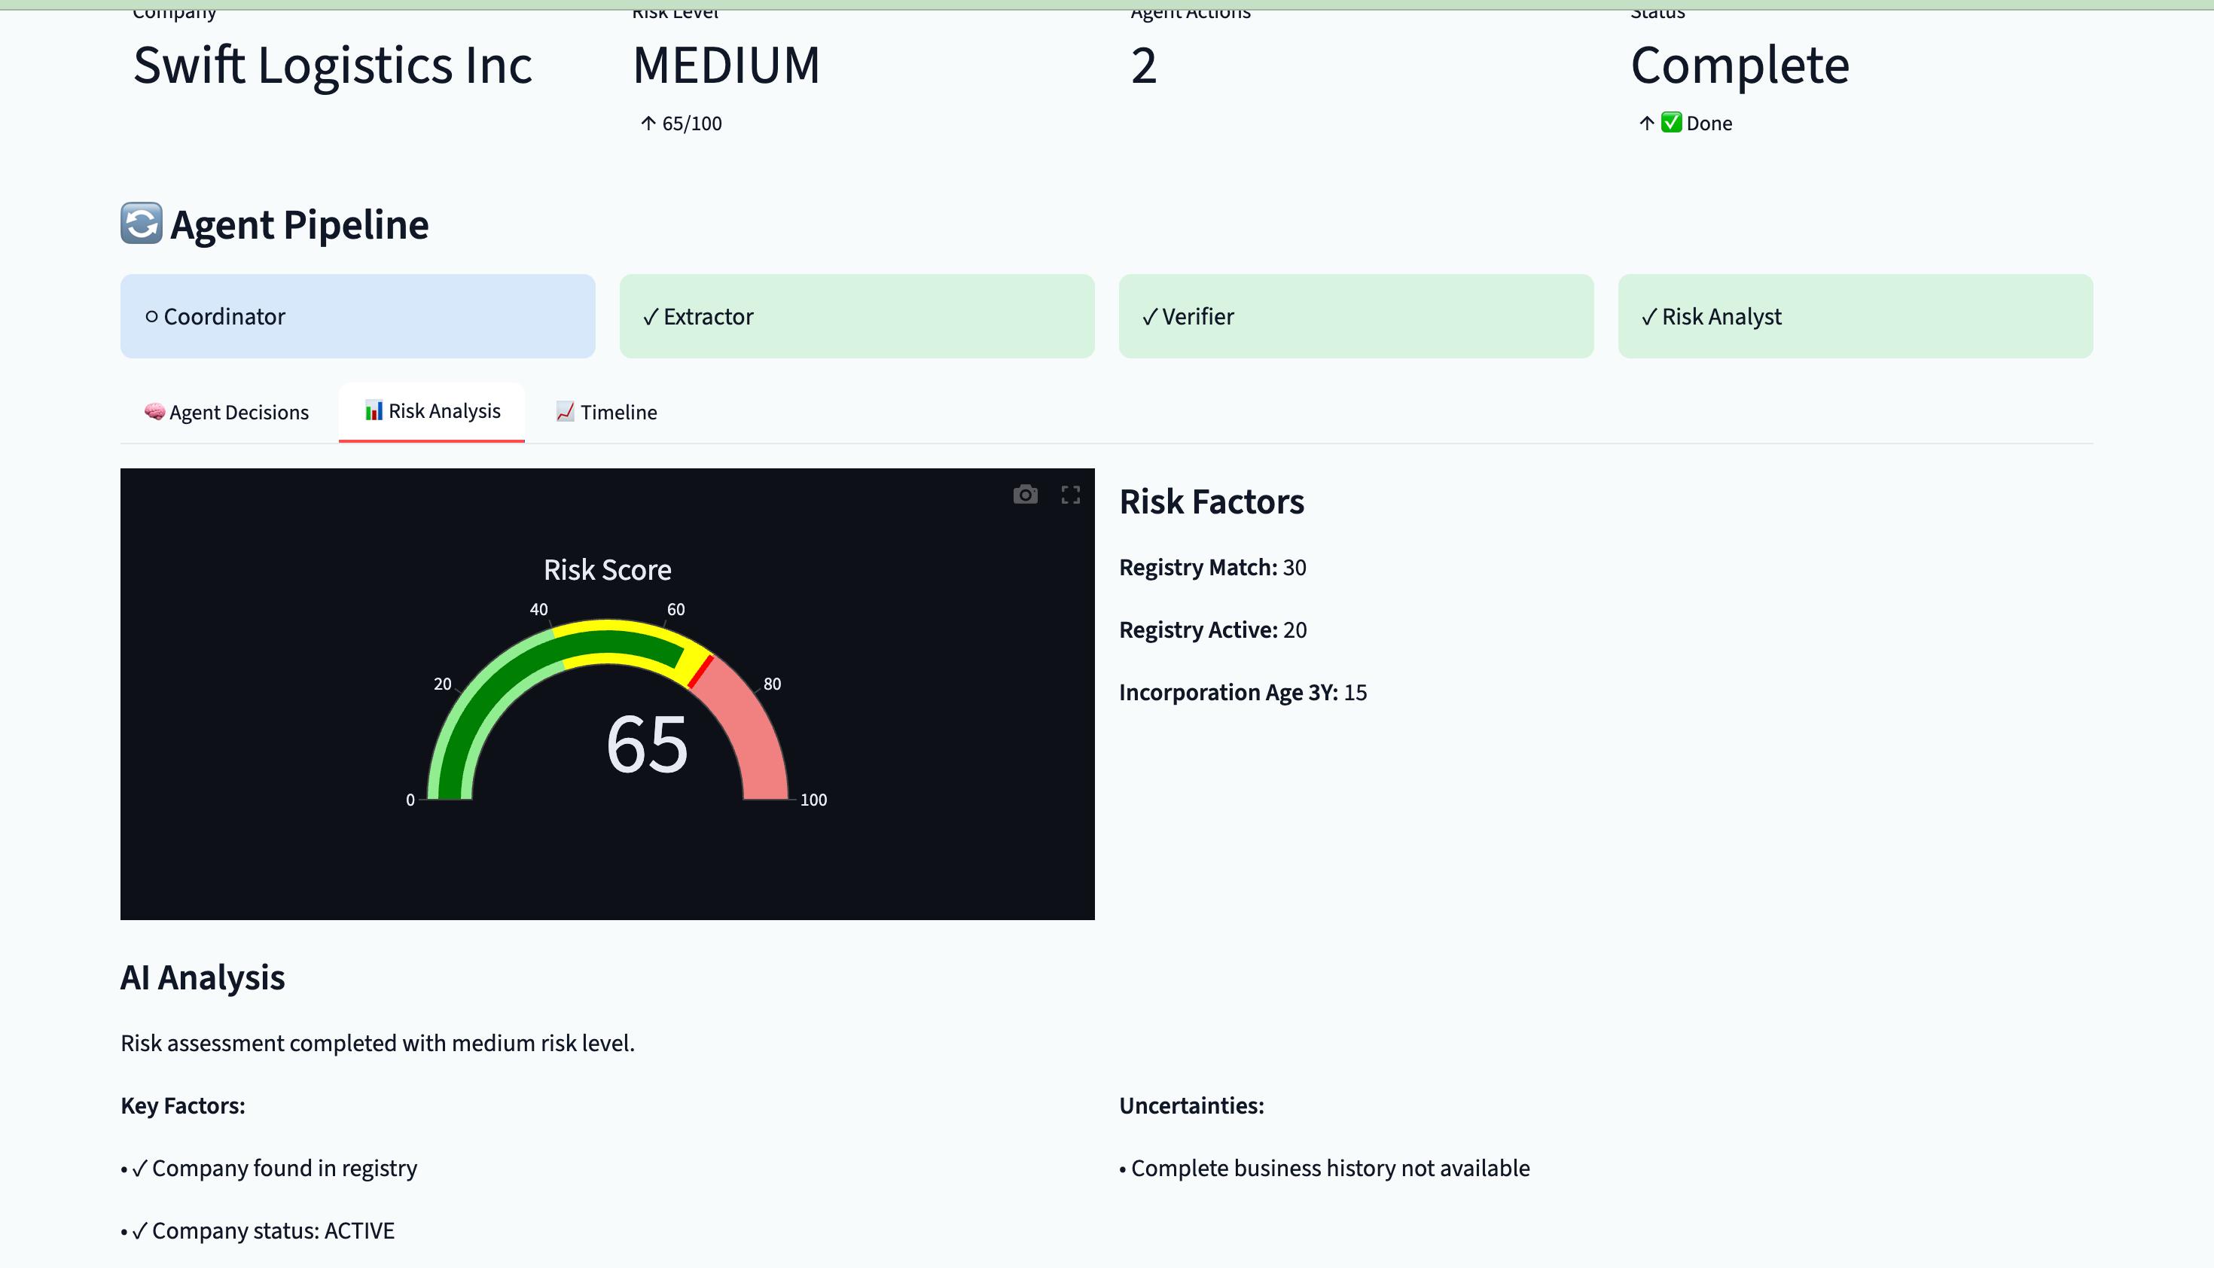Click the Extractor pipeline stage
This screenshot has height=1268, width=2214.
click(856, 316)
